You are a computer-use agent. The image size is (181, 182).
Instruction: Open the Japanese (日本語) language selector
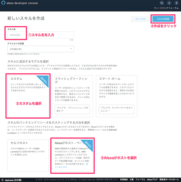(x=12, y=180)
